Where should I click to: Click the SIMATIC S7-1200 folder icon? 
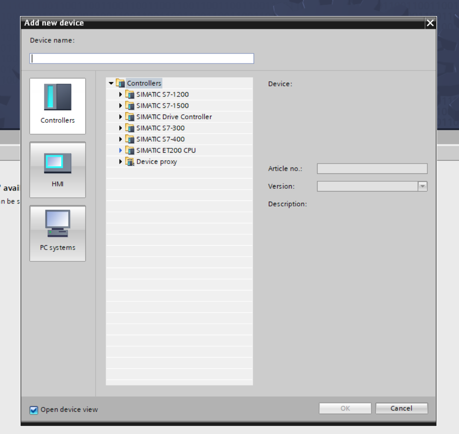pyautogui.click(x=130, y=94)
